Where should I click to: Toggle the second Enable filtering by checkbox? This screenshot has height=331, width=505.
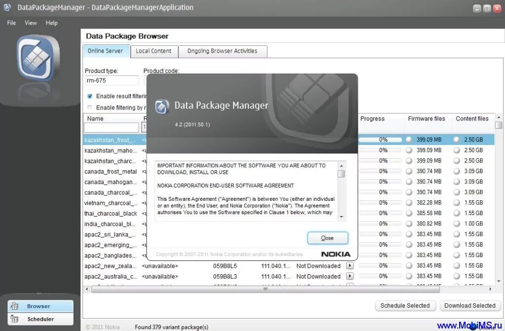tap(90, 108)
